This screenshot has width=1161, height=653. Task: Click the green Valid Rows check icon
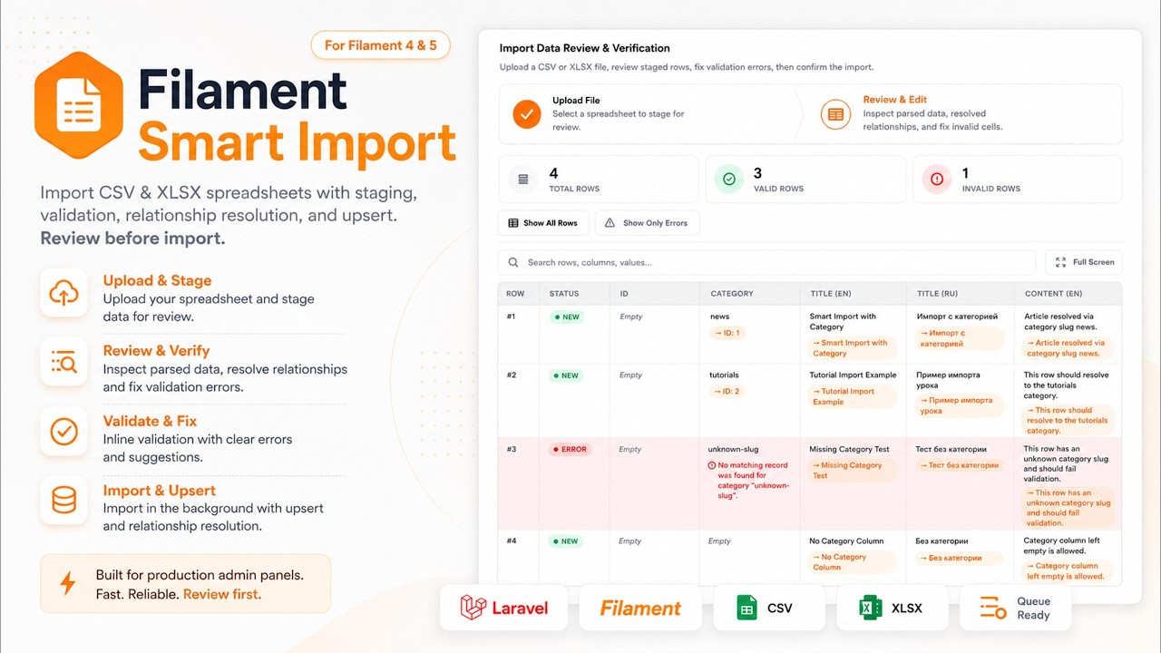click(x=729, y=179)
